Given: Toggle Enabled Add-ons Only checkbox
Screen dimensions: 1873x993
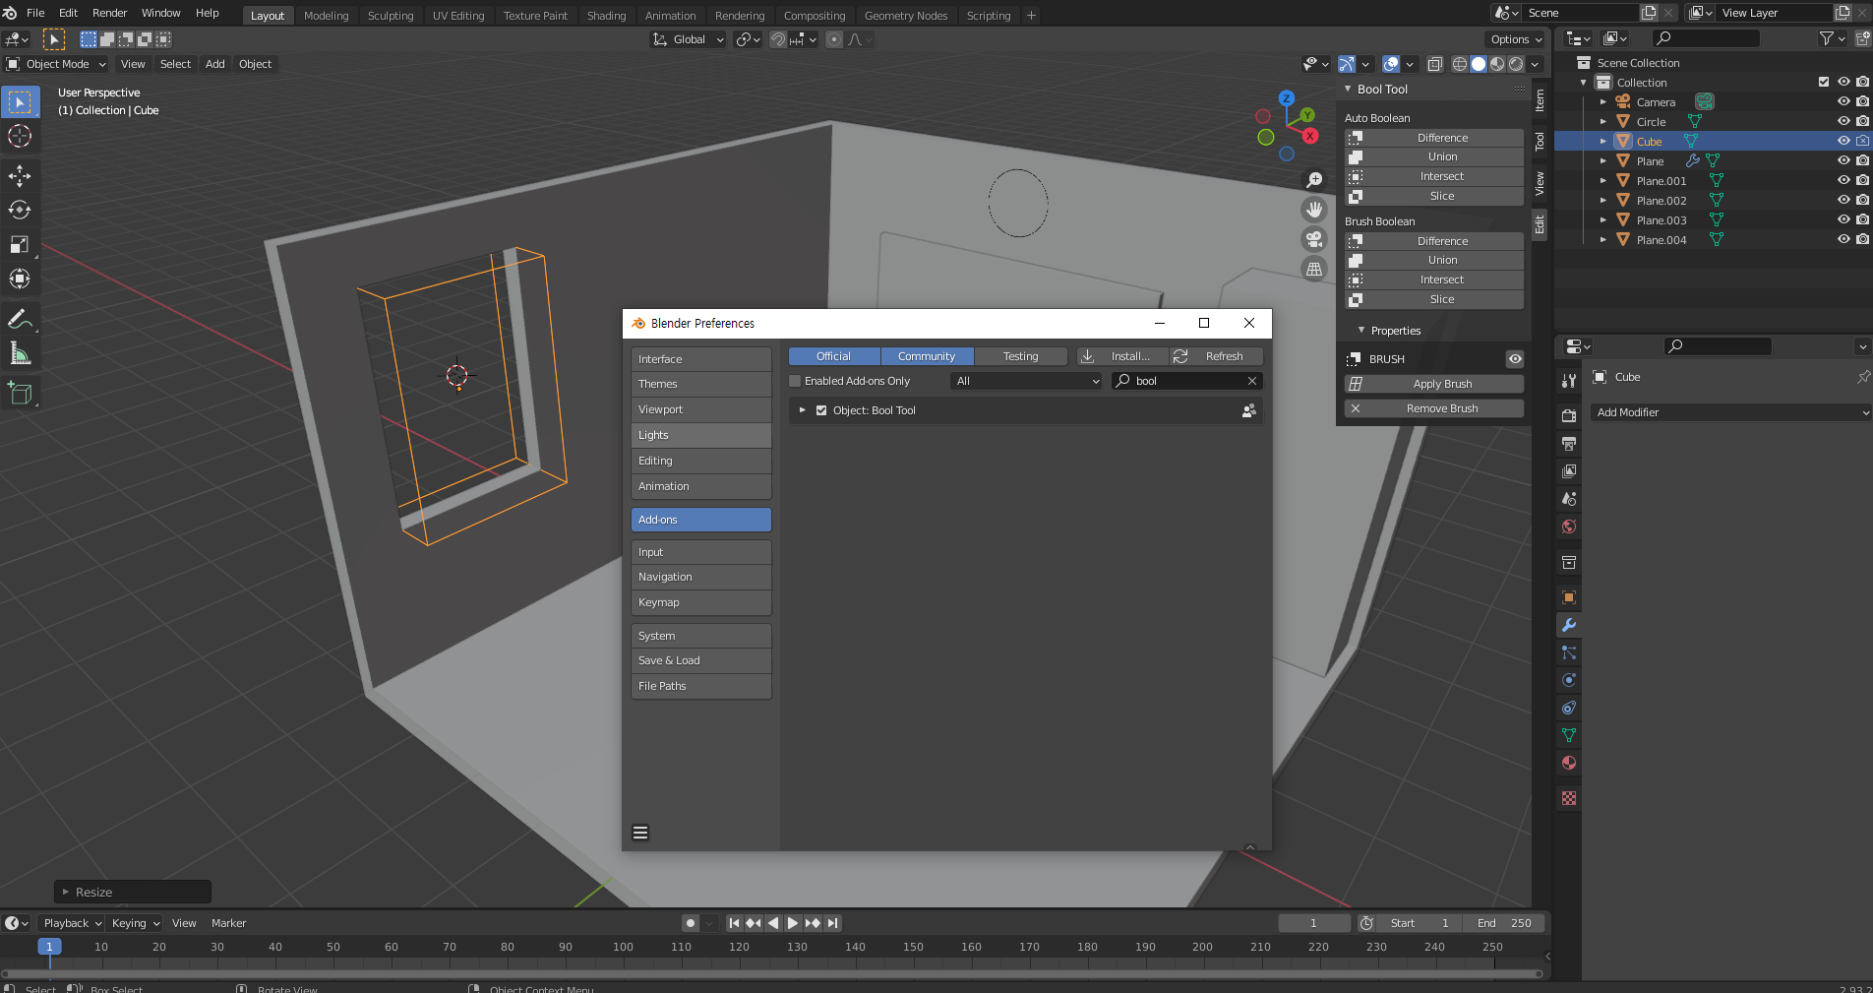Looking at the screenshot, I should [796, 381].
